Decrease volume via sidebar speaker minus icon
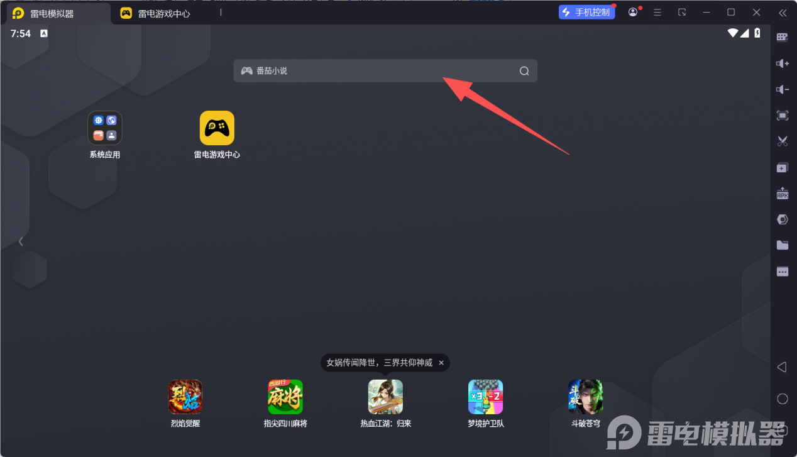The image size is (797, 457). (x=783, y=89)
